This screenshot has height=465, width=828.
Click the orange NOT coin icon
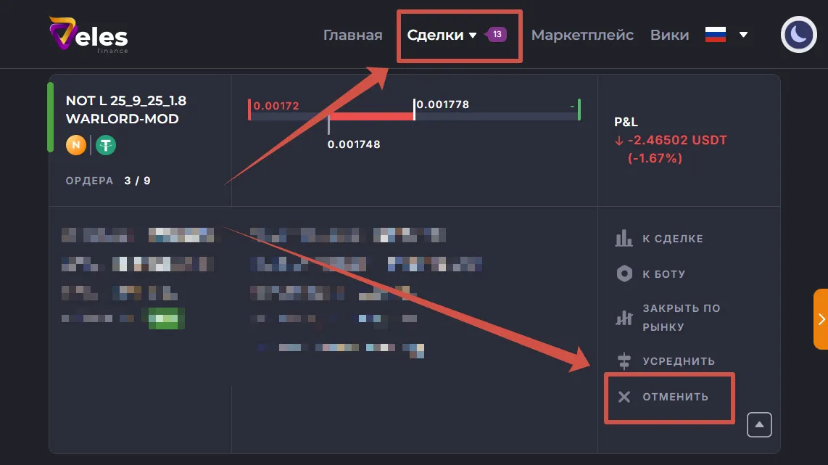(x=76, y=147)
